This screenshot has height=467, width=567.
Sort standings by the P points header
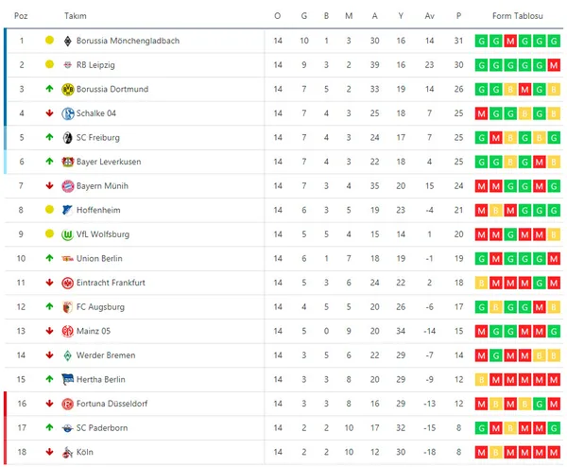(x=458, y=16)
